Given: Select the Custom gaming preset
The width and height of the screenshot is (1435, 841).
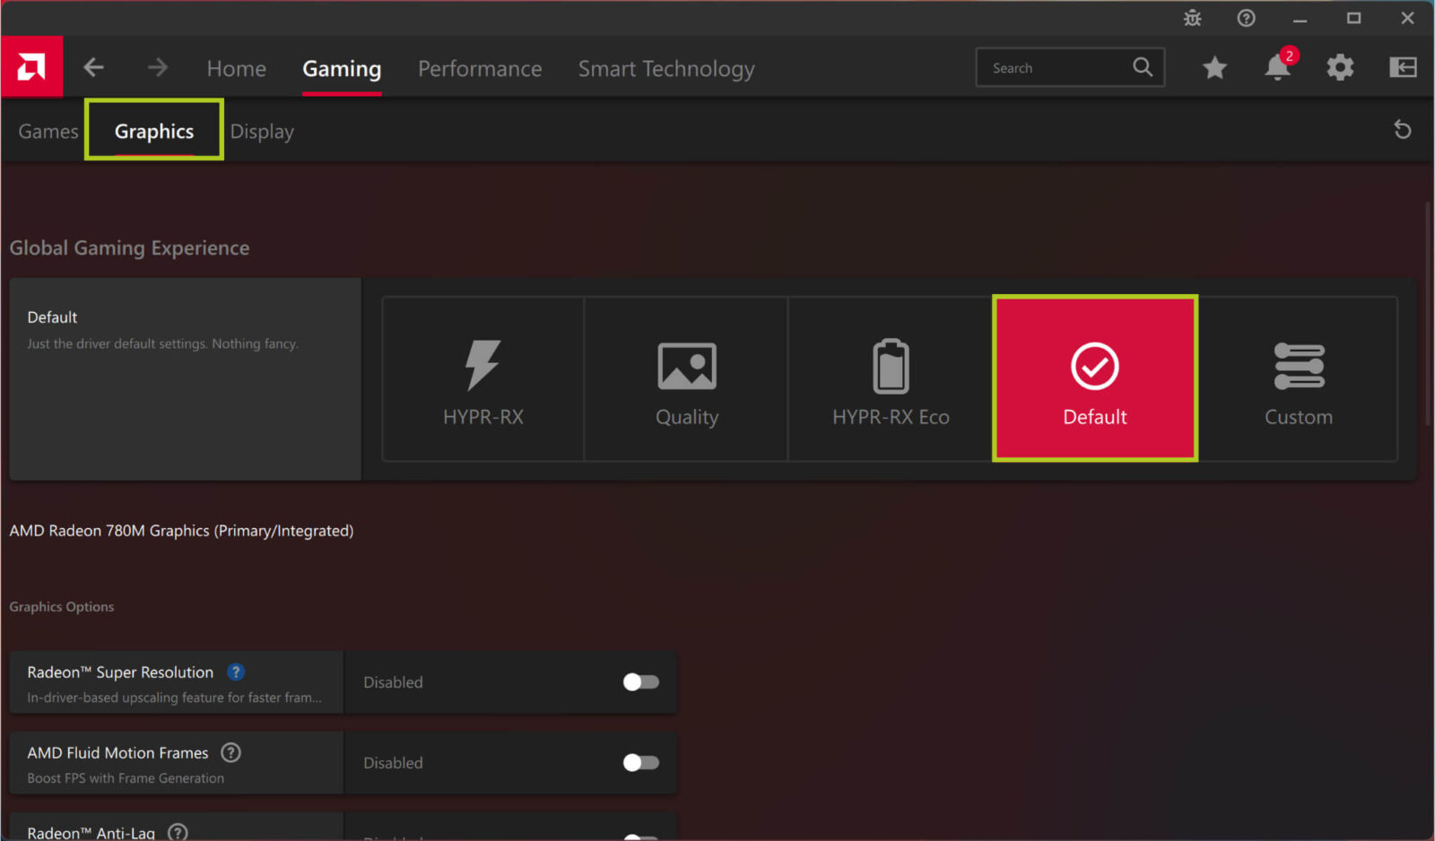Looking at the screenshot, I should point(1299,378).
